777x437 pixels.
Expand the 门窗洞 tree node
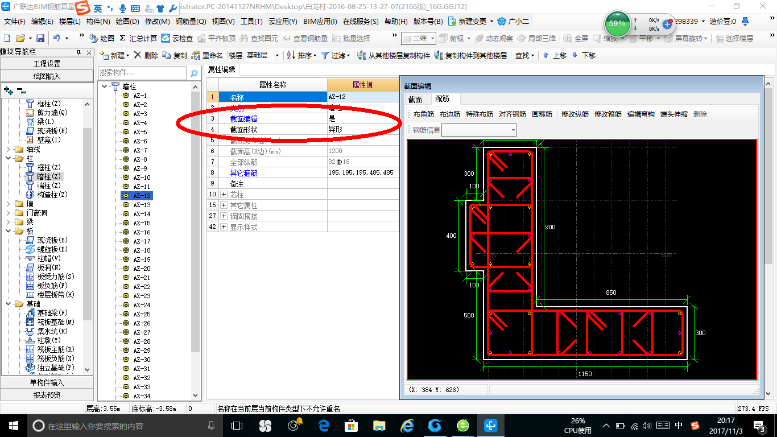[8, 213]
